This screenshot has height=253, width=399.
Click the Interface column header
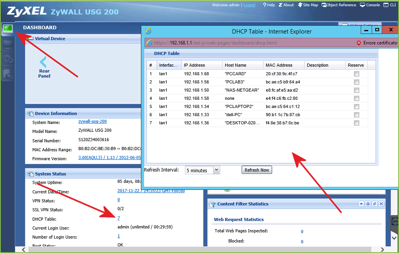point(169,65)
